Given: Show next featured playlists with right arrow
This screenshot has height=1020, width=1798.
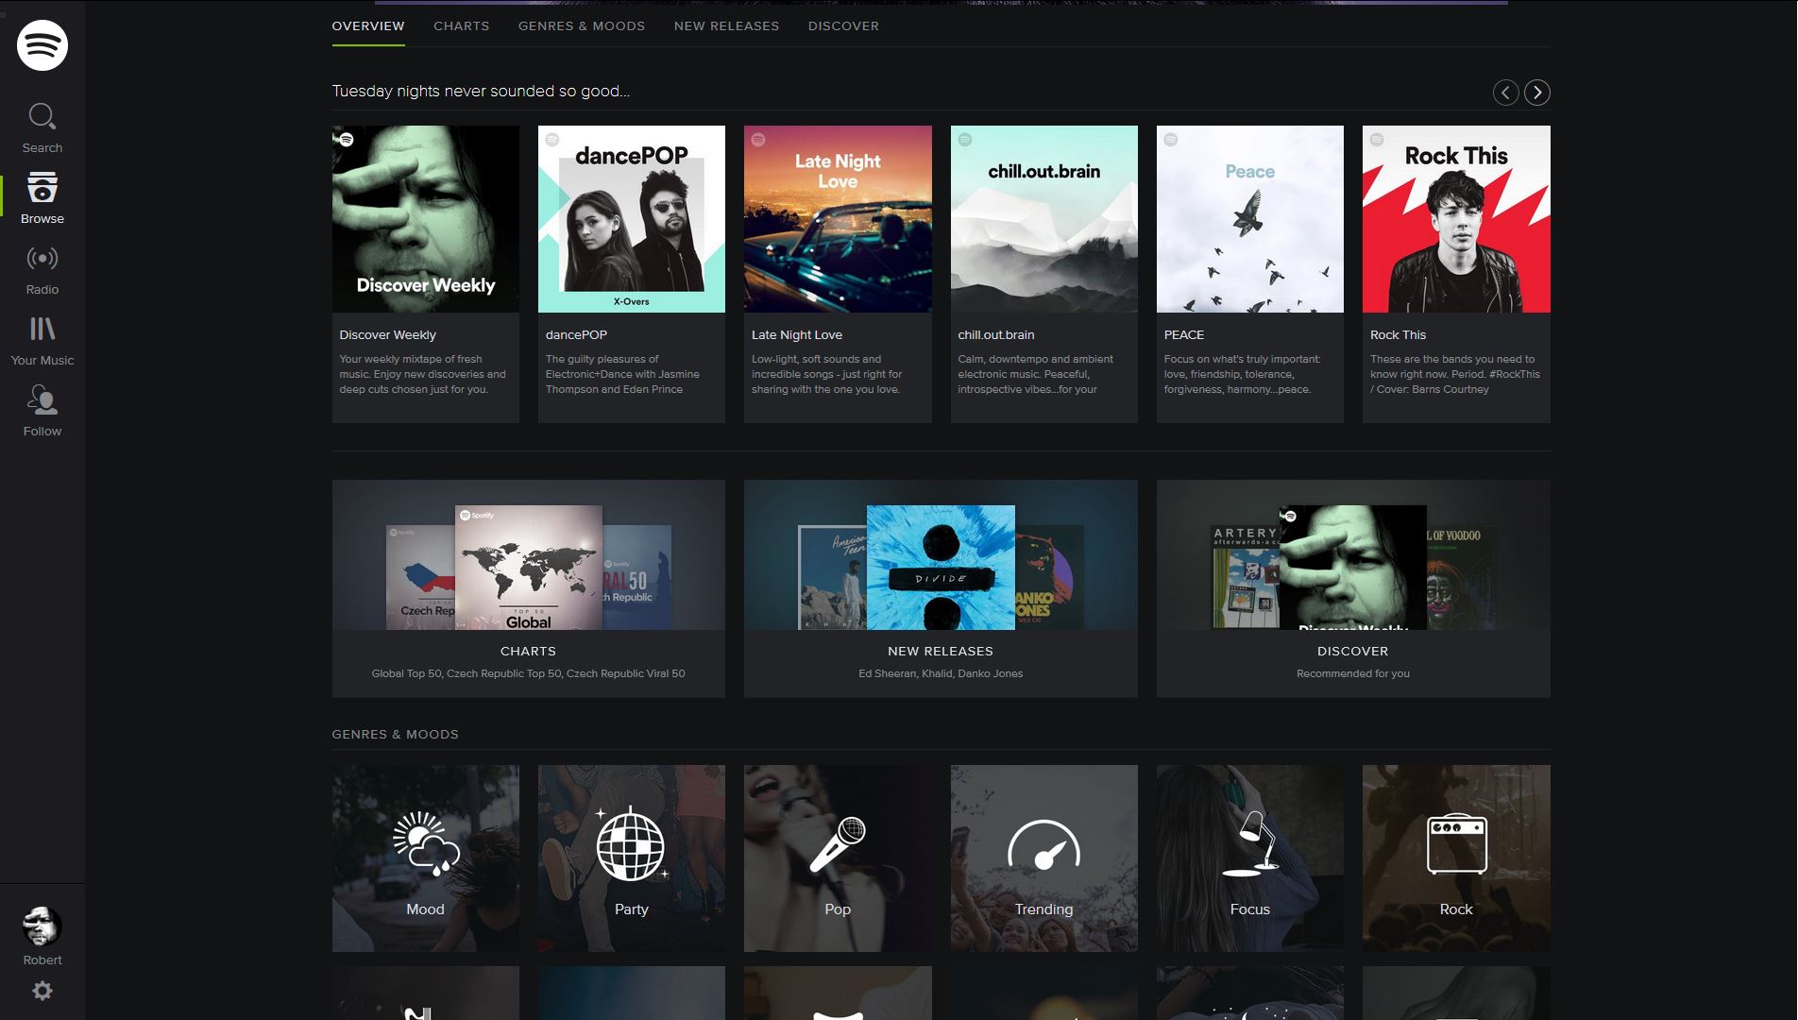Looking at the screenshot, I should 1537,93.
